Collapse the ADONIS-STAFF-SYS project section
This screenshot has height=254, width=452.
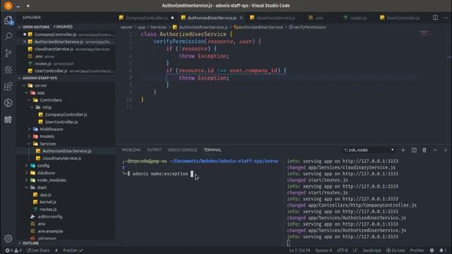click(x=20, y=78)
